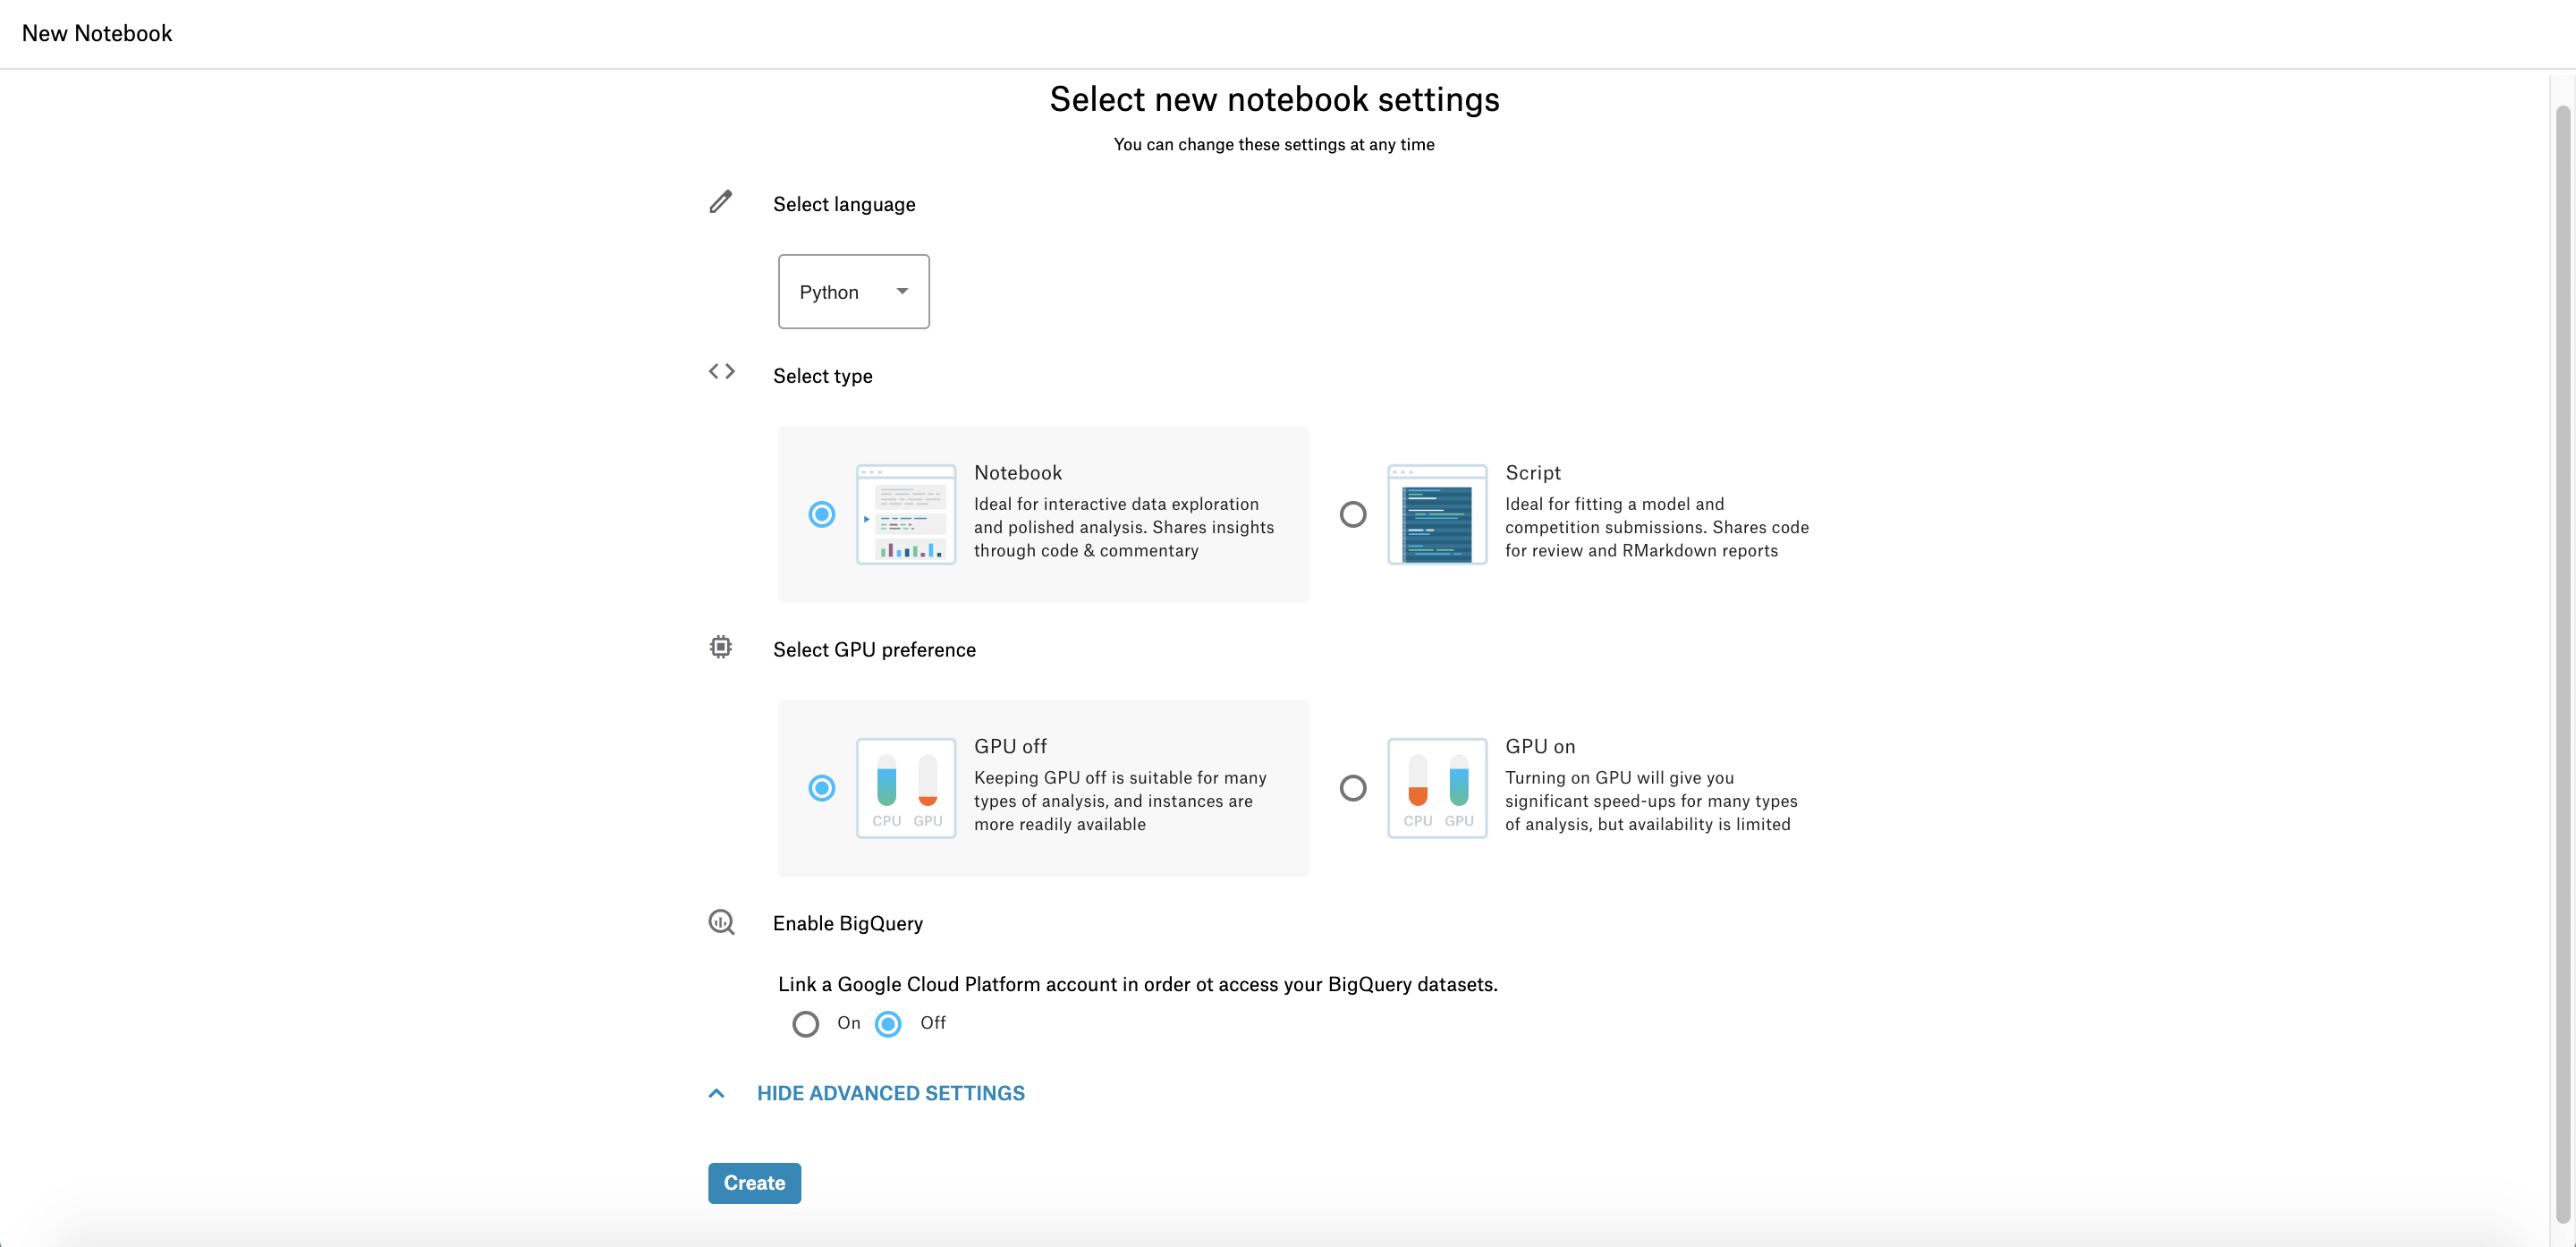
Task: Click the chip icon beside Select GPU preference
Action: coord(720,647)
